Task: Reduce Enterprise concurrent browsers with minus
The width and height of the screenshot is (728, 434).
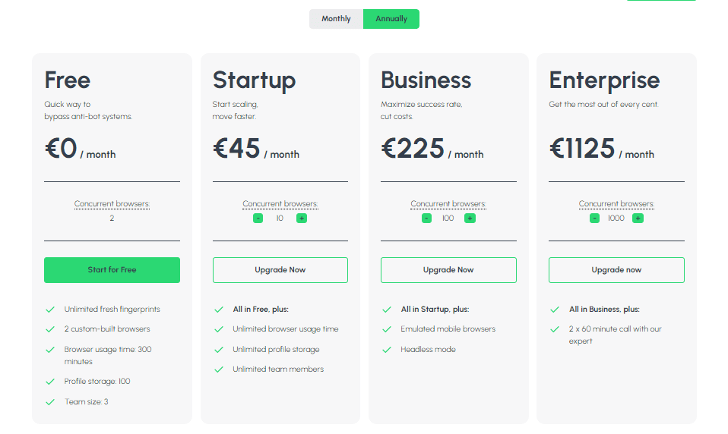Action: 594,219
